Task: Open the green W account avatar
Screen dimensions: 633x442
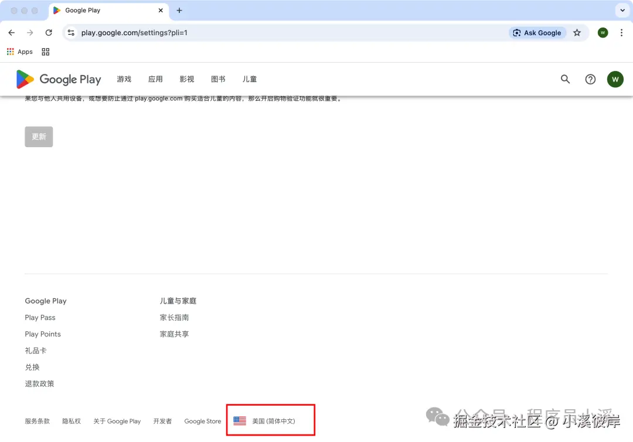Action: (x=615, y=79)
